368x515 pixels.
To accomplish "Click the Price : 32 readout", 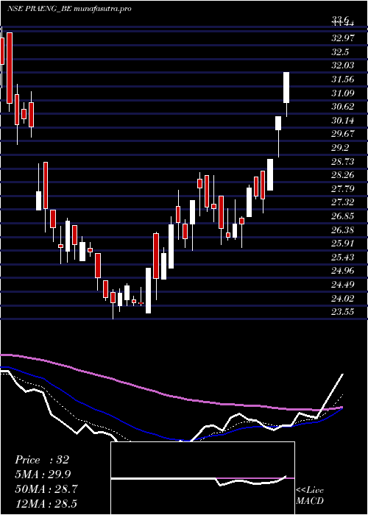I will (x=42, y=460).
